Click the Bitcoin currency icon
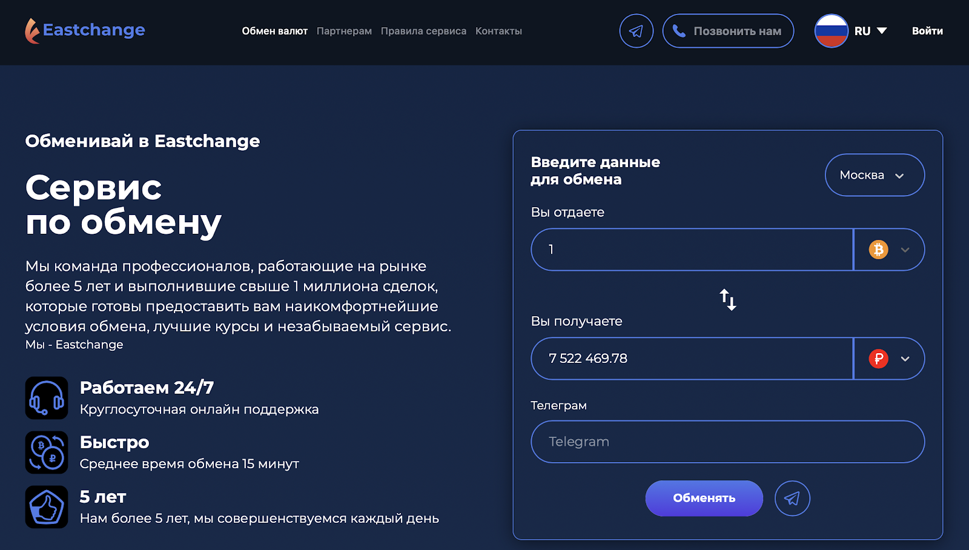 click(x=878, y=250)
